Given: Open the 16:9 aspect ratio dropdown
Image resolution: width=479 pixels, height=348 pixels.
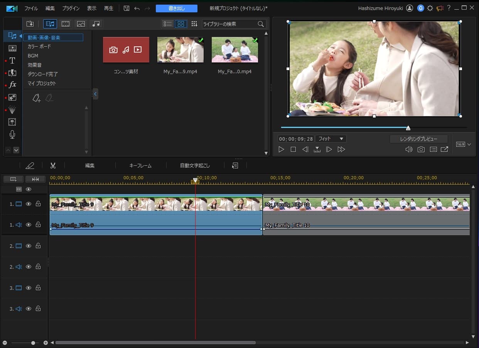Looking at the screenshot, I should point(463,145).
